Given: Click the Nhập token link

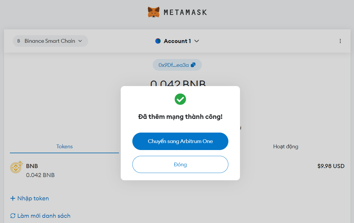Looking at the screenshot, I should [33, 198].
